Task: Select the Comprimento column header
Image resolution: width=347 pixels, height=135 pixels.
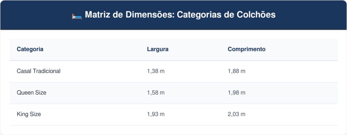Action: pos(247,49)
